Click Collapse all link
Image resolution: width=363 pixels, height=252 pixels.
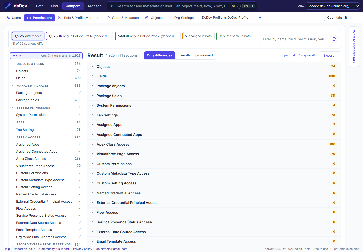(x=306, y=55)
